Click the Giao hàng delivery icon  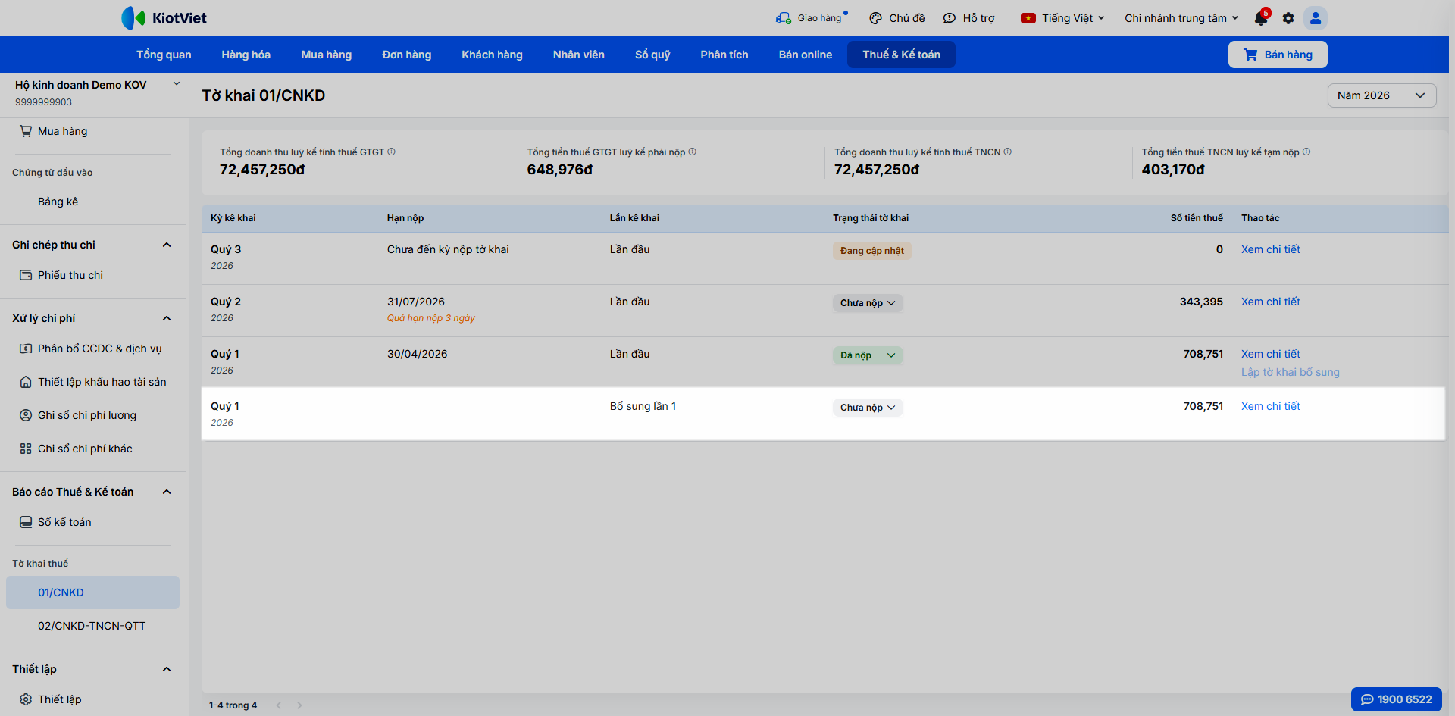(x=783, y=18)
